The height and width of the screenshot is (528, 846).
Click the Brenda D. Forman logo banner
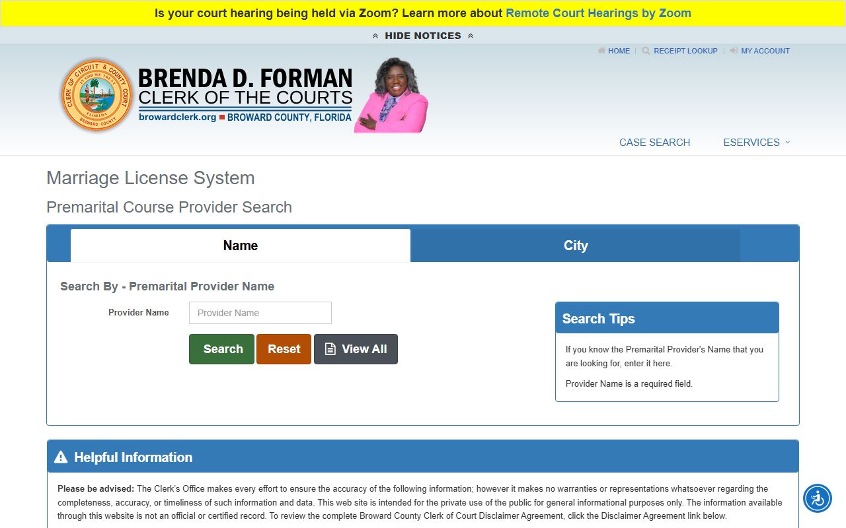[245, 96]
